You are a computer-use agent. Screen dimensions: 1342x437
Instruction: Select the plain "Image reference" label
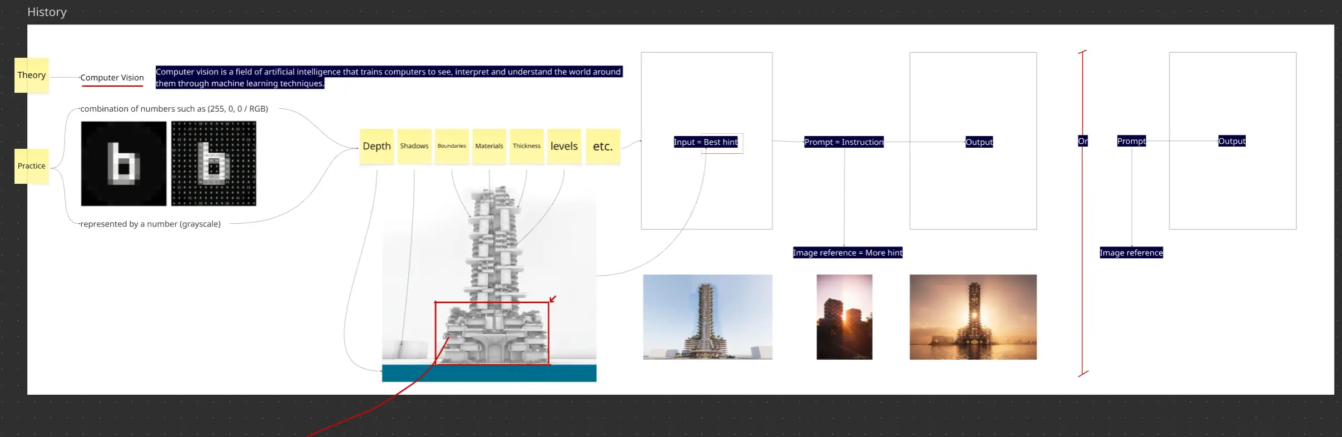coord(1131,253)
